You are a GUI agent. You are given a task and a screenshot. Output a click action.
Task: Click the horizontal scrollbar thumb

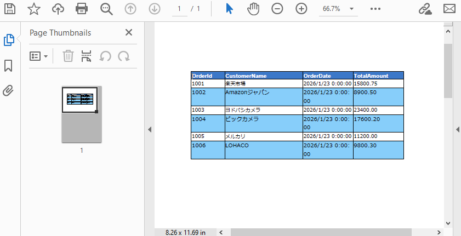pos(321,233)
